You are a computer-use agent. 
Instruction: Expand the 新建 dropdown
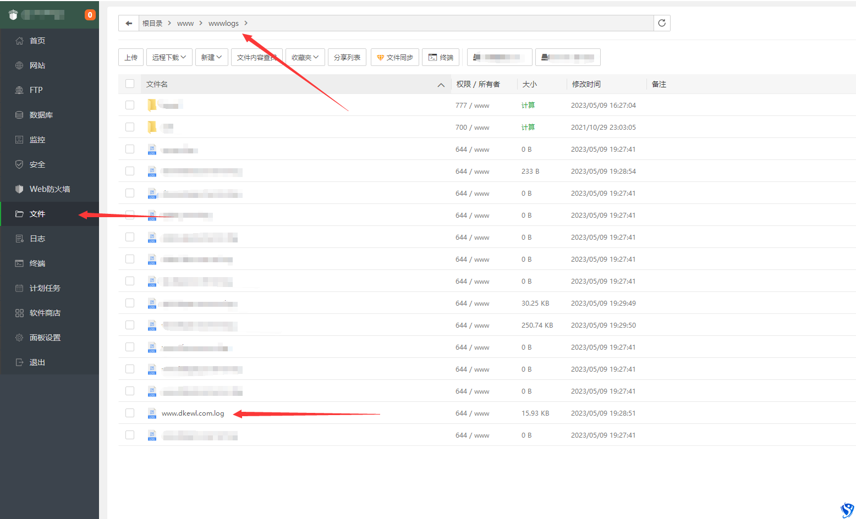(x=212, y=57)
